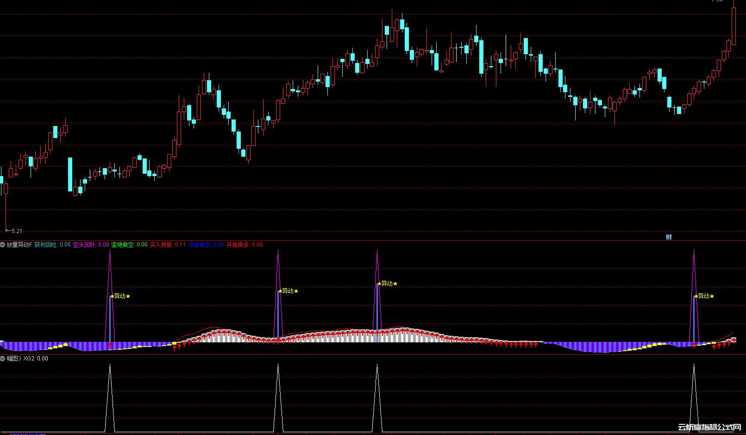746x435 pixels.
Task: Select the 买入持股 indicator label
Action: [x=161, y=245]
